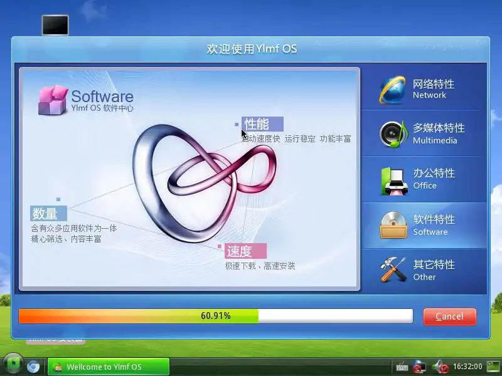Click the 极速下载、高速安装 description text
Screen dimensions: 502x376
pyautogui.click(x=260, y=266)
